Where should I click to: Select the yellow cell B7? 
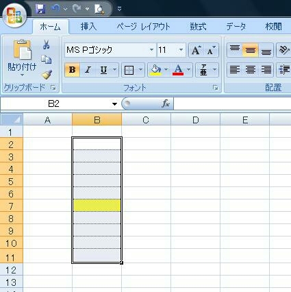tap(97, 205)
